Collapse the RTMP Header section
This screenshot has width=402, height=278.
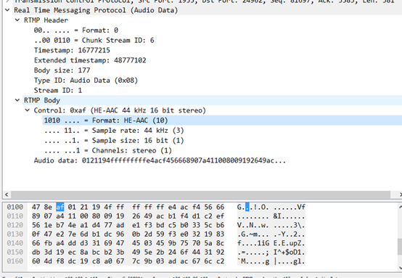tap(17, 20)
